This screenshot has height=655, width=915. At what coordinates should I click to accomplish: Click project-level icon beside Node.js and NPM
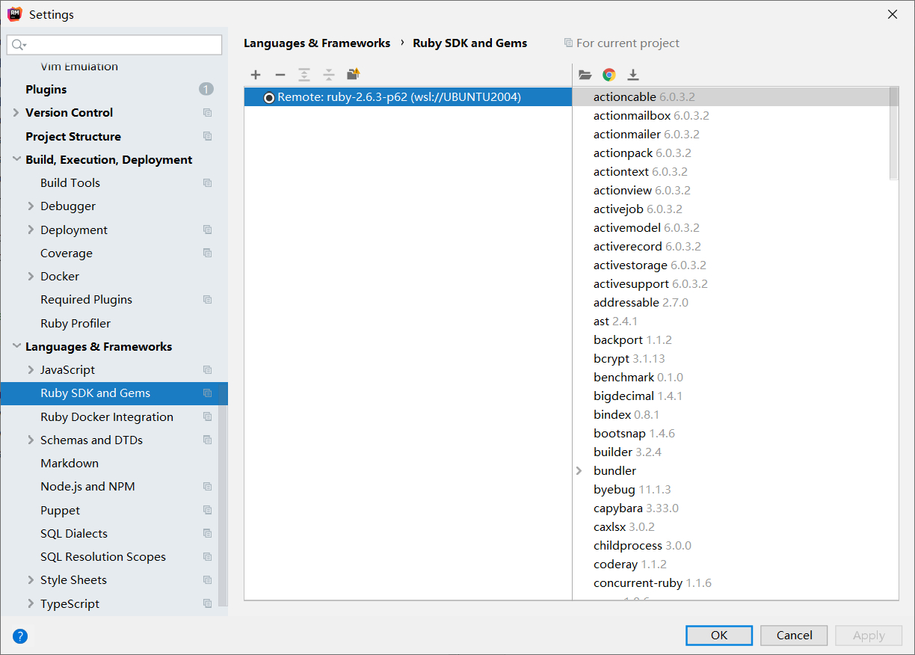(208, 487)
